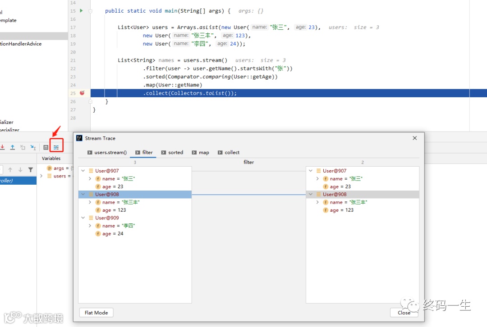Viewport: 487px width, 327px height.
Task: Switch to the filter tab
Action: click(144, 152)
